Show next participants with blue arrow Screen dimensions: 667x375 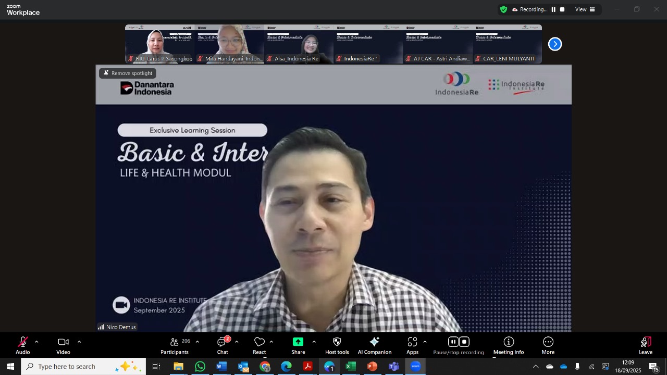click(555, 44)
